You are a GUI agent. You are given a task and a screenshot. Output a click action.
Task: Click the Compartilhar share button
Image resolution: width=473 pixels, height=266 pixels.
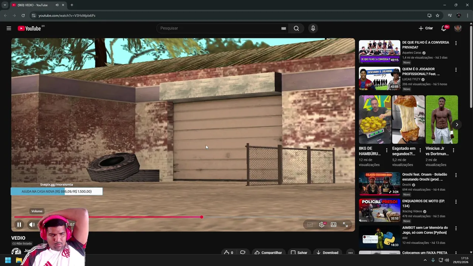(268, 253)
